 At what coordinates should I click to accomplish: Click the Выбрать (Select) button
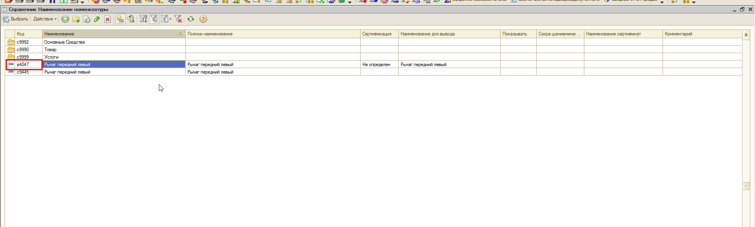[15, 19]
